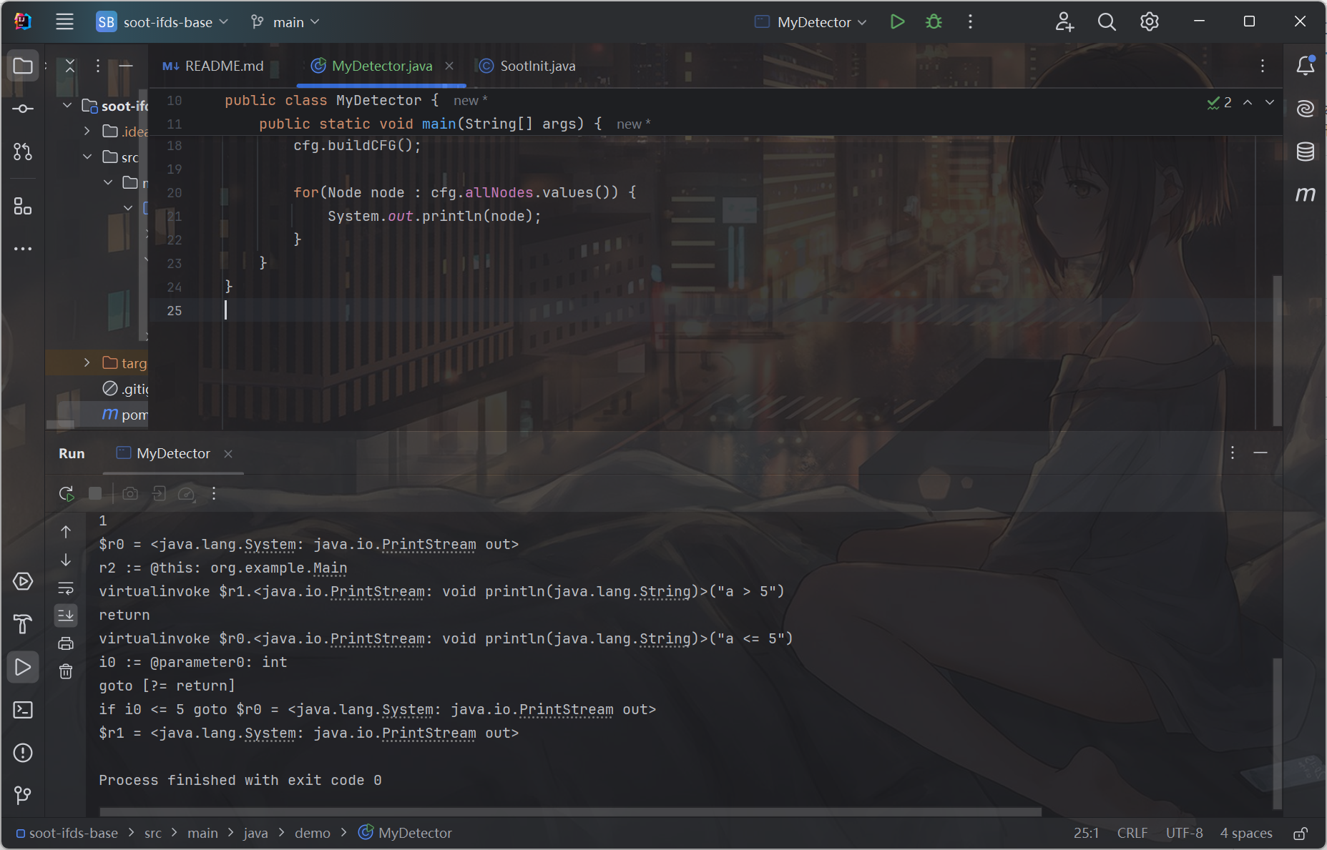Toggle soft-wrap in console
Image resolution: width=1327 pixels, height=850 pixels.
coord(66,588)
